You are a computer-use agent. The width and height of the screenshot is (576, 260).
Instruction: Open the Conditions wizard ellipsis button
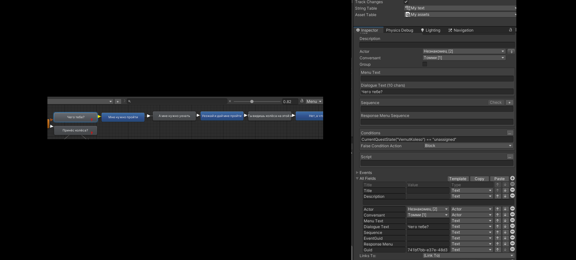510,133
